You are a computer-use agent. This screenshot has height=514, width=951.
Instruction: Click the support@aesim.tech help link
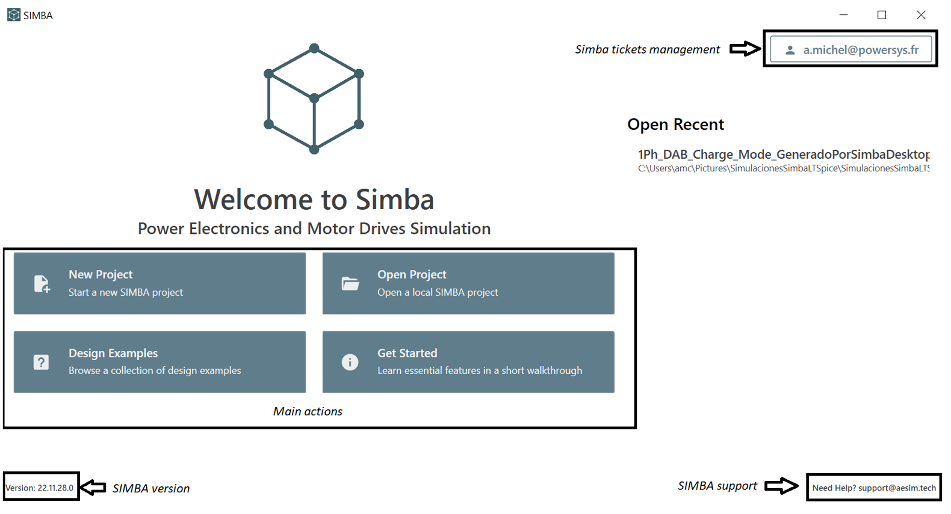click(874, 488)
